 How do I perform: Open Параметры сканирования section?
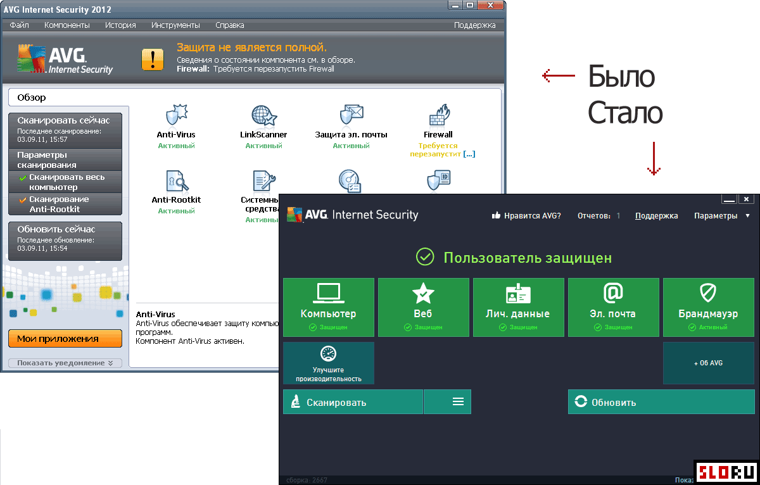point(65,160)
